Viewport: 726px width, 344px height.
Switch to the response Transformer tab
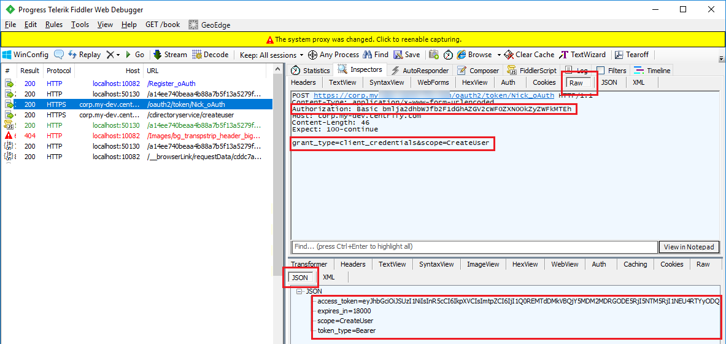click(x=309, y=264)
